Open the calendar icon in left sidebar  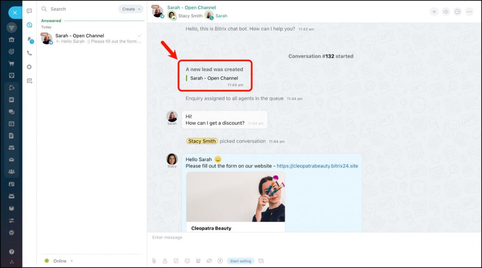tap(11, 123)
